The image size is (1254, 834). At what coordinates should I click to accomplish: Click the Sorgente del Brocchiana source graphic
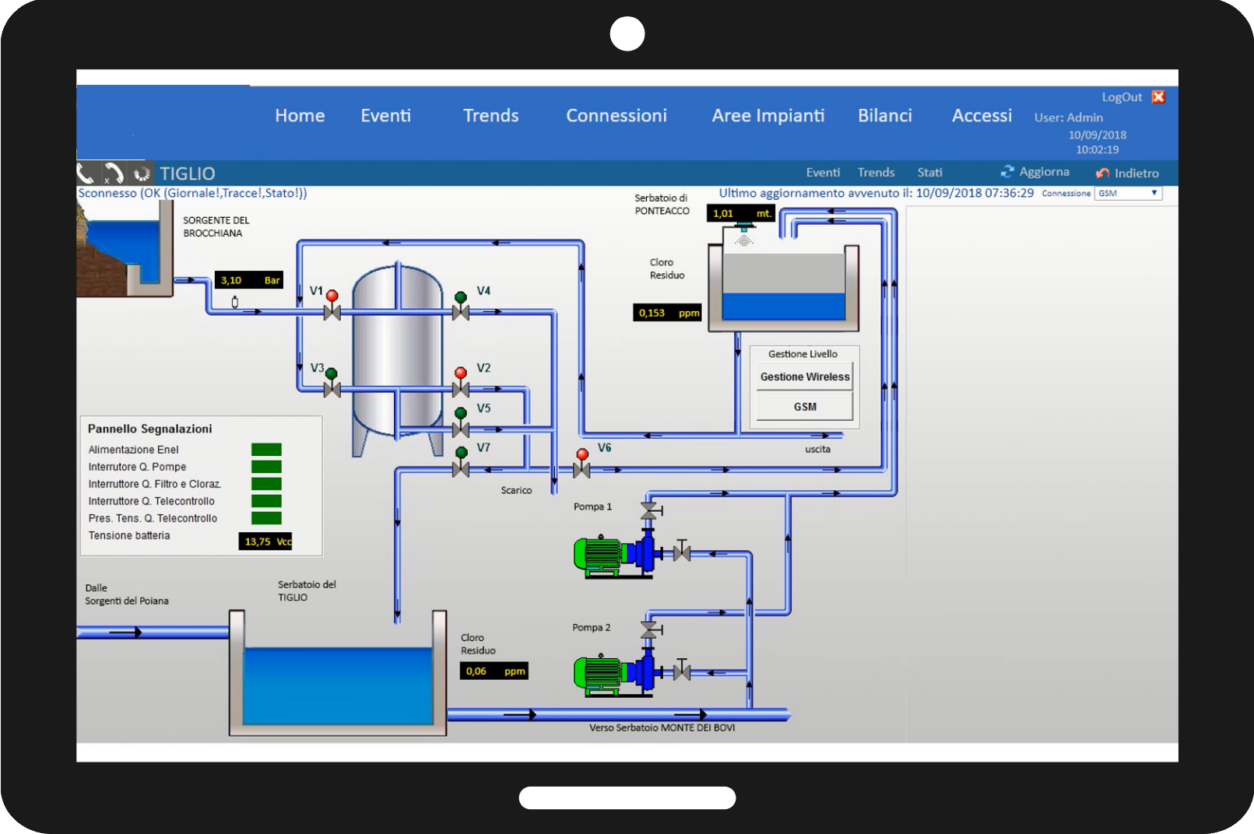point(125,249)
